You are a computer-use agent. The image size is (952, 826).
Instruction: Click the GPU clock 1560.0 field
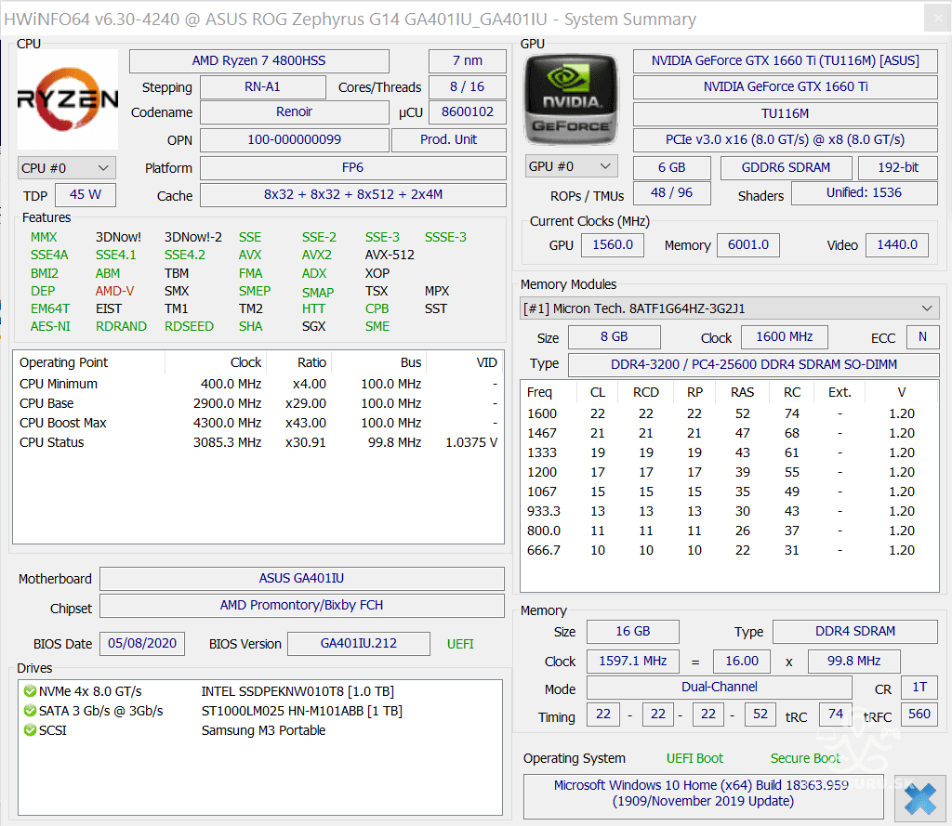point(613,245)
